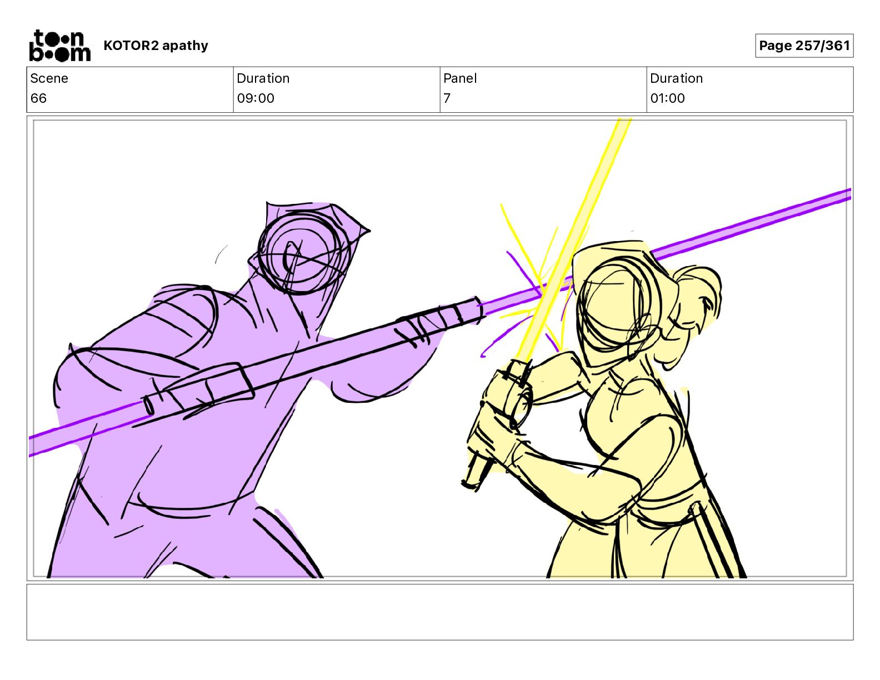Select the panel duration value '01:00'
Viewport: 880px width, 680px height.
pos(667,98)
